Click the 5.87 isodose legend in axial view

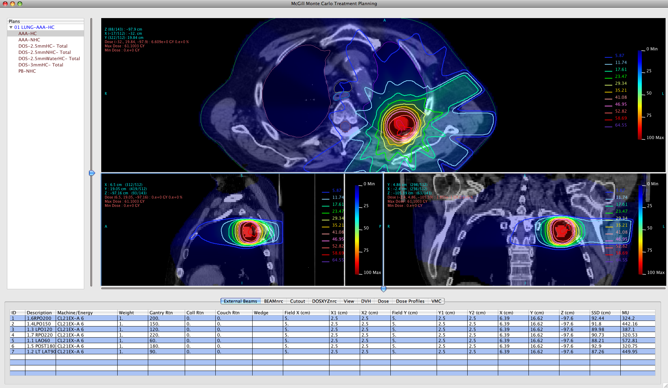coord(615,56)
